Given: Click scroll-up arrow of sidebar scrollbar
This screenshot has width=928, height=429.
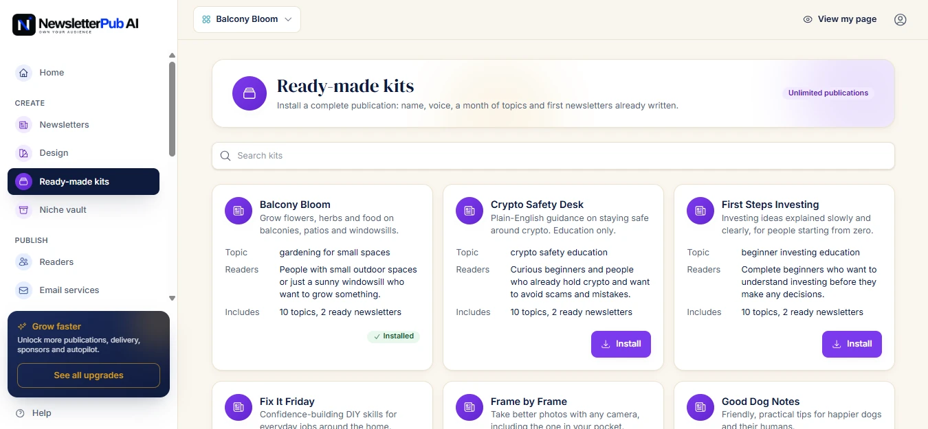Looking at the screenshot, I should 172,56.
